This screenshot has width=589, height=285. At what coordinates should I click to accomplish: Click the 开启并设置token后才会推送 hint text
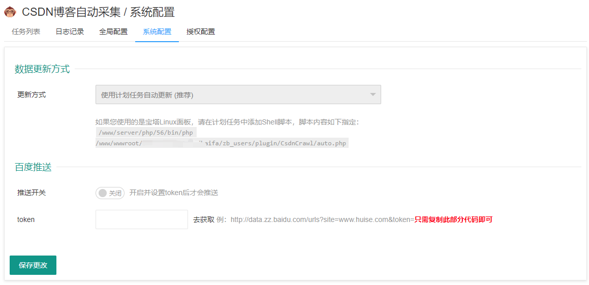tap(174, 193)
